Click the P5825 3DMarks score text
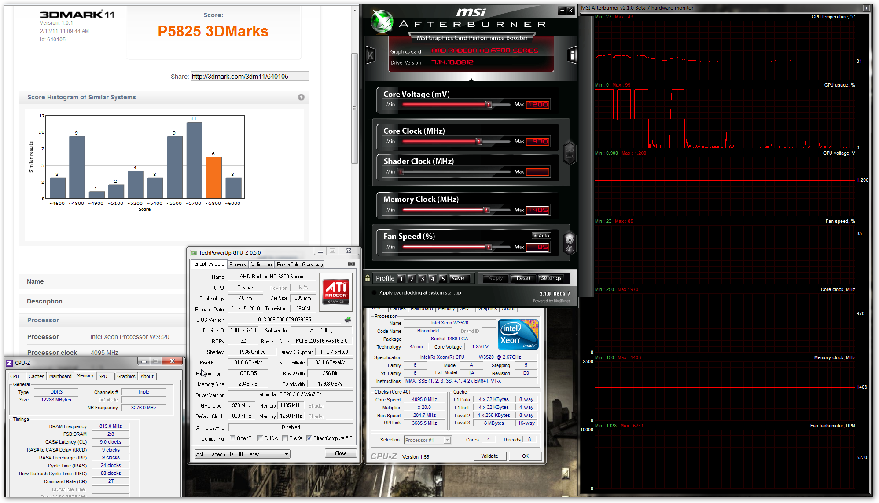 (x=213, y=31)
